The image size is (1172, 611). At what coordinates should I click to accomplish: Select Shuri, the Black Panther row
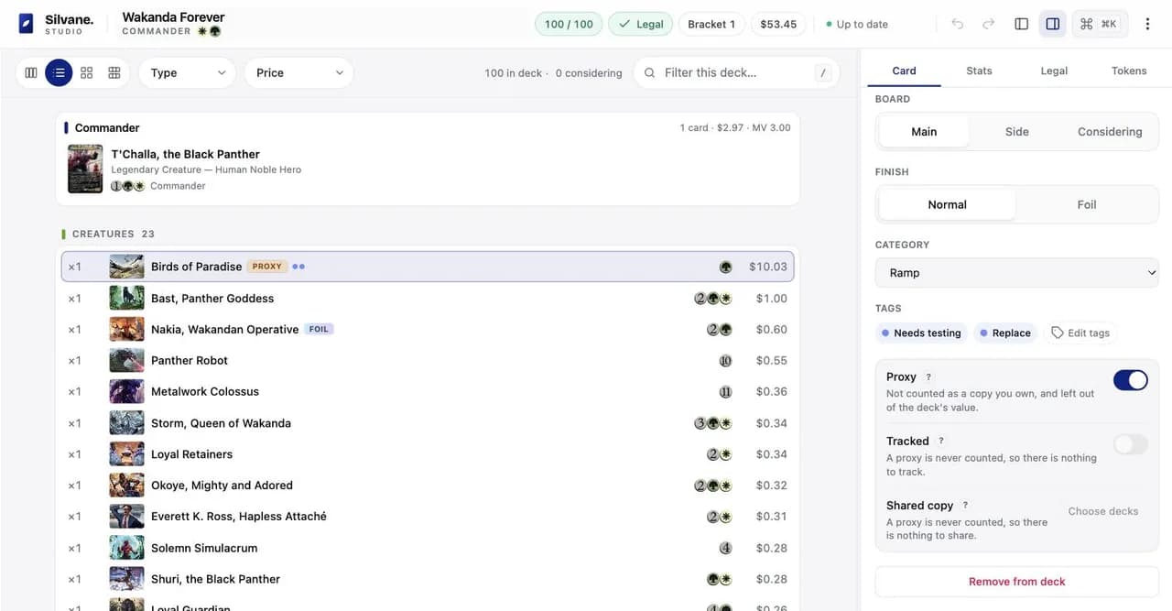[x=428, y=579]
